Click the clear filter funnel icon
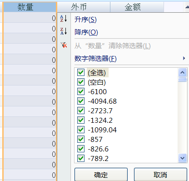This screenshot has width=189, height=181. 64,45
